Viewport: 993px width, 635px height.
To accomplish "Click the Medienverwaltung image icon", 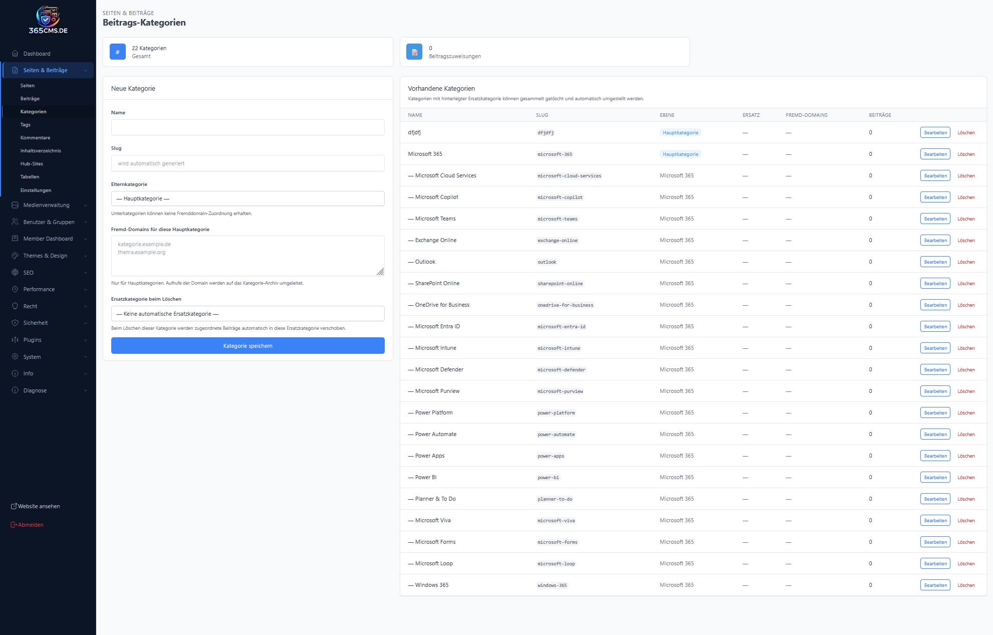I will coord(15,205).
